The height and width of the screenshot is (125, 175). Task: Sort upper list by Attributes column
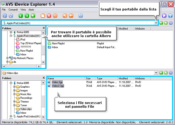(x=142, y=29)
